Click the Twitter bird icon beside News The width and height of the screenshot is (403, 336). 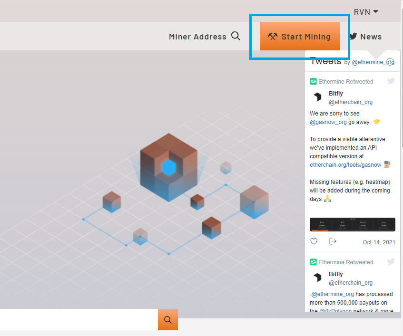click(354, 36)
